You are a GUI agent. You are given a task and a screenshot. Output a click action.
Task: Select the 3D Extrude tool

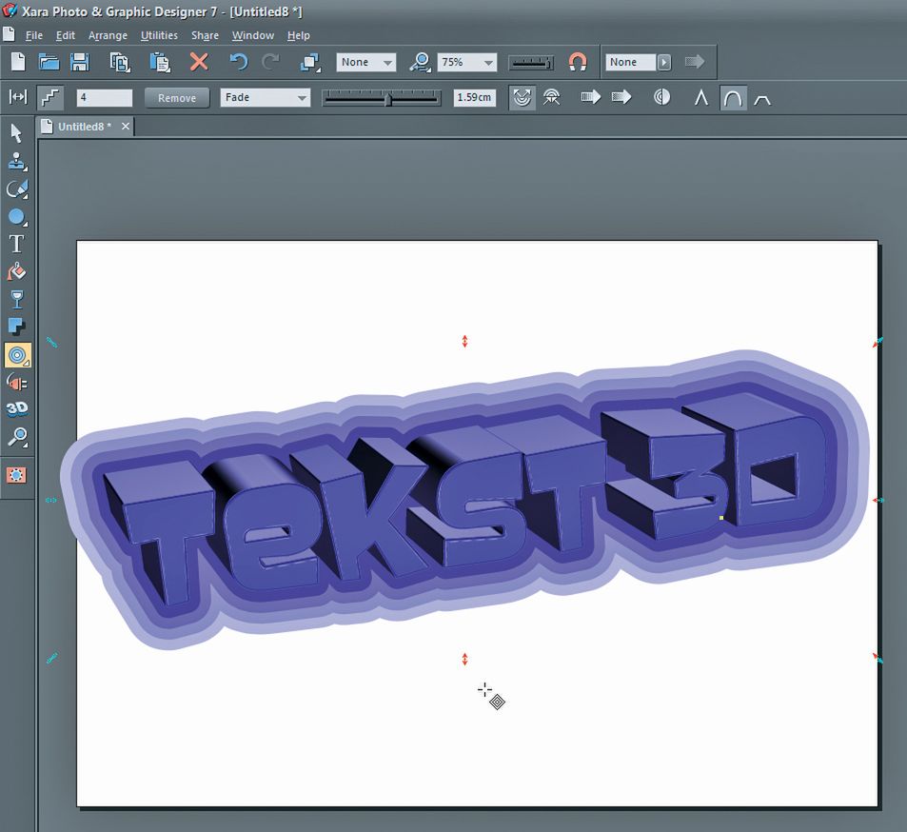coord(16,409)
